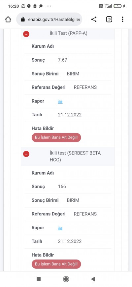Open the browser three-dot menu
The height and width of the screenshot is (287, 132).
[122, 19]
